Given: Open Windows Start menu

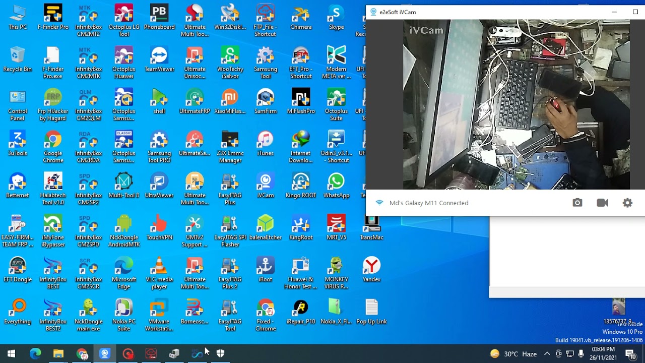Looking at the screenshot, I should (x=11, y=353).
